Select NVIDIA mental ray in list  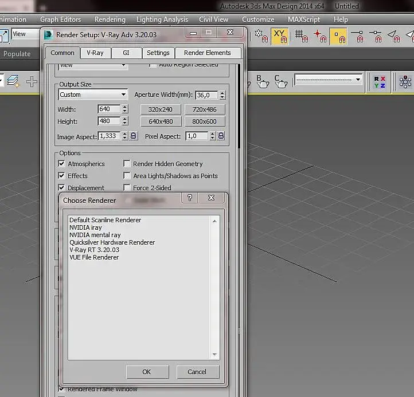pos(95,235)
